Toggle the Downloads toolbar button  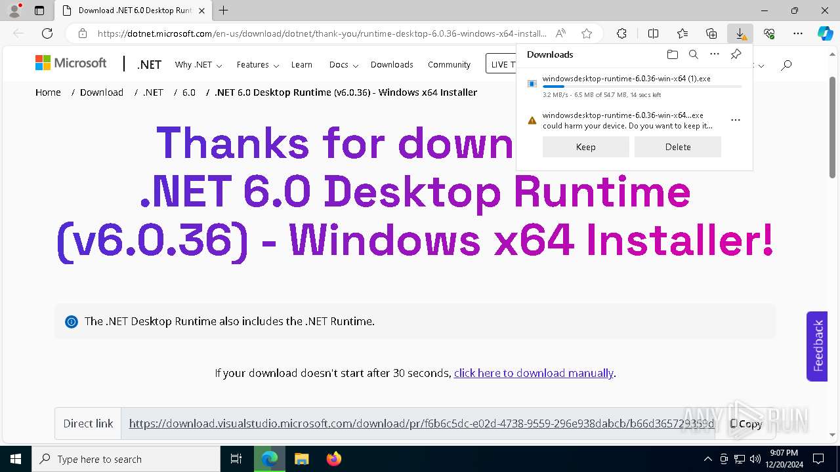point(740,33)
